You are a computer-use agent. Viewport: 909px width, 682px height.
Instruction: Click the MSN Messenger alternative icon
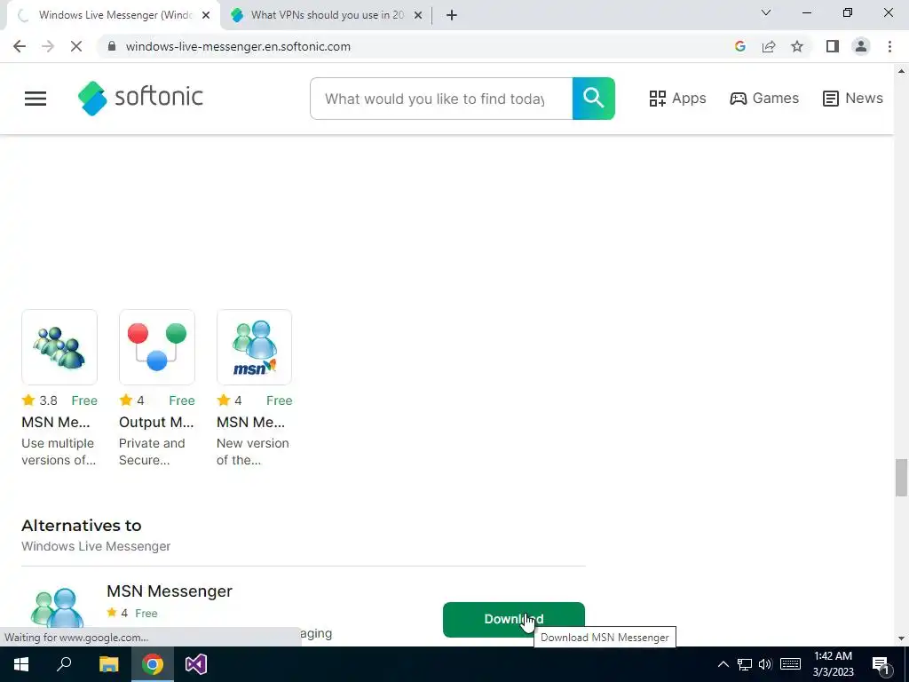pos(57,607)
